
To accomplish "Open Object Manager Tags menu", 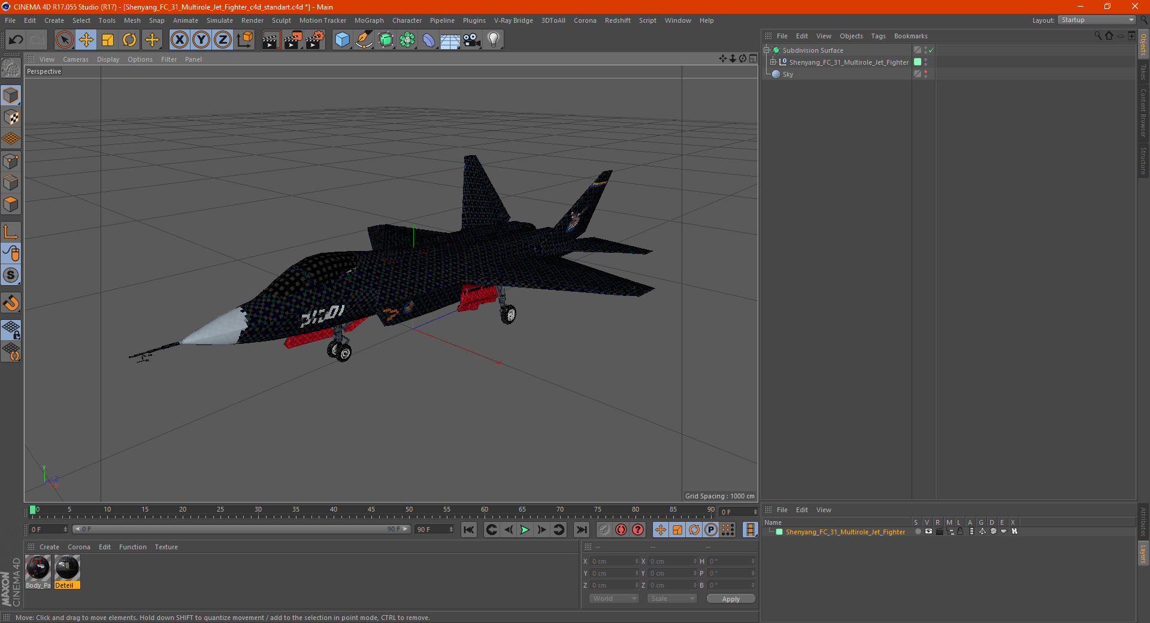I will pyautogui.click(x=878, y=36).
